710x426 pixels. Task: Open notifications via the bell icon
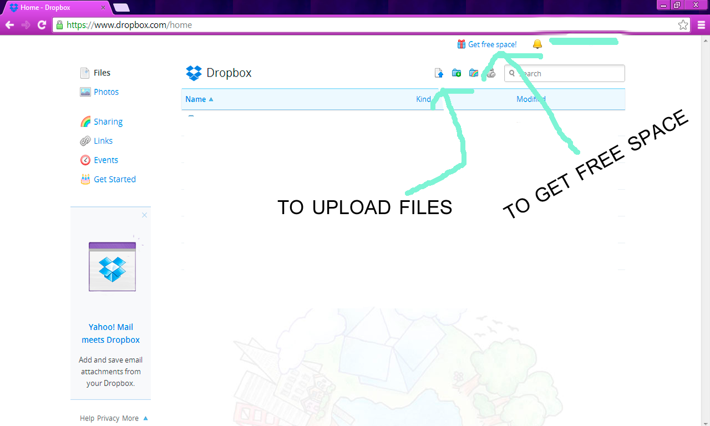coord(537,44)
